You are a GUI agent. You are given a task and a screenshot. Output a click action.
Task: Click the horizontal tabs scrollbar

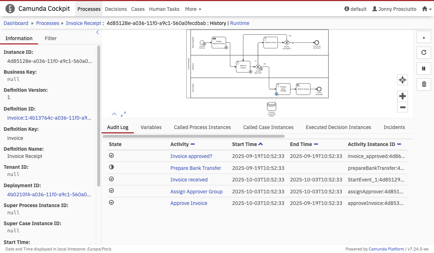tap(193, 136)
